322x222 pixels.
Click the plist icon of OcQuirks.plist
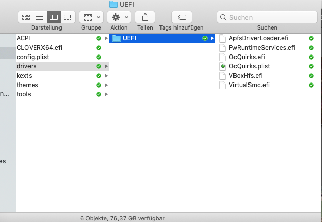click(223, 66)
